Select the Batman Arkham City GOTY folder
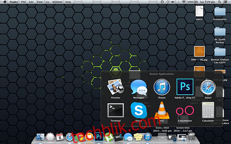Viewport: 231px width, 144px height. (220, 55)
